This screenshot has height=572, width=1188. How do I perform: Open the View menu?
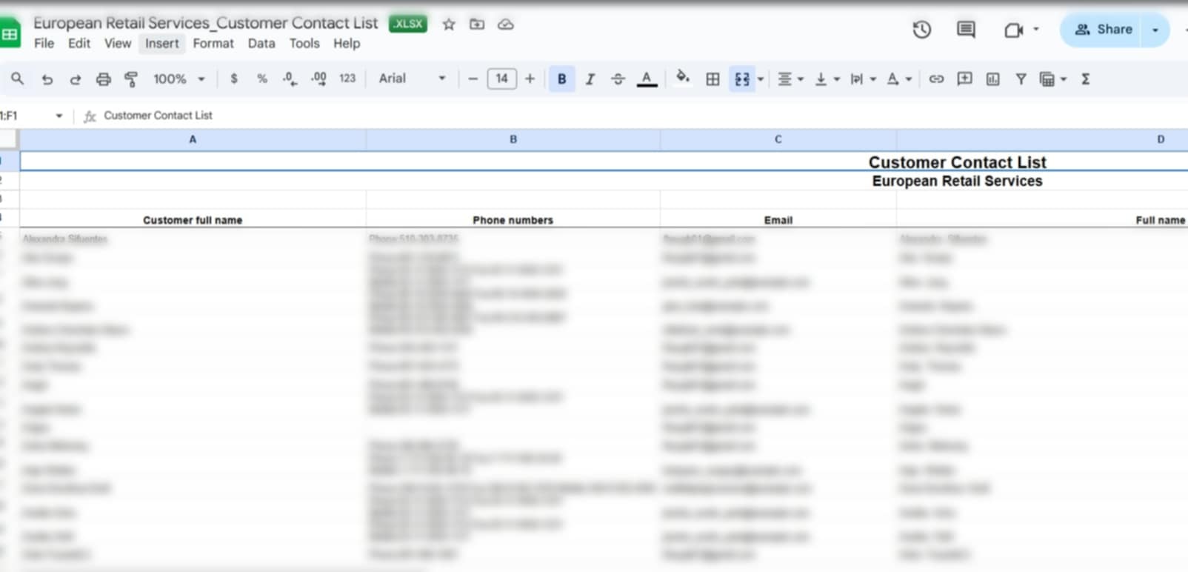118,44
